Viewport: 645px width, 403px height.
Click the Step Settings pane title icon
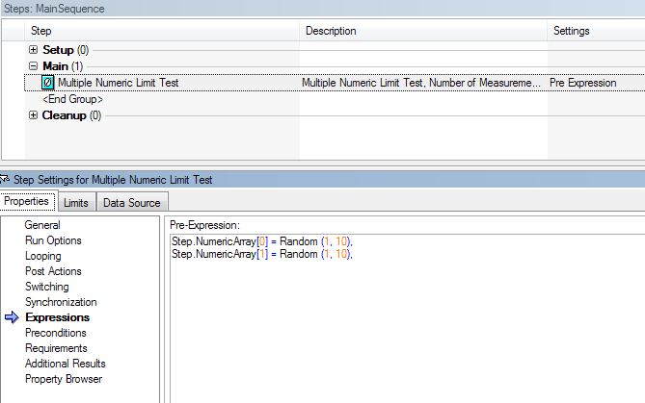[x=5, y=180]
